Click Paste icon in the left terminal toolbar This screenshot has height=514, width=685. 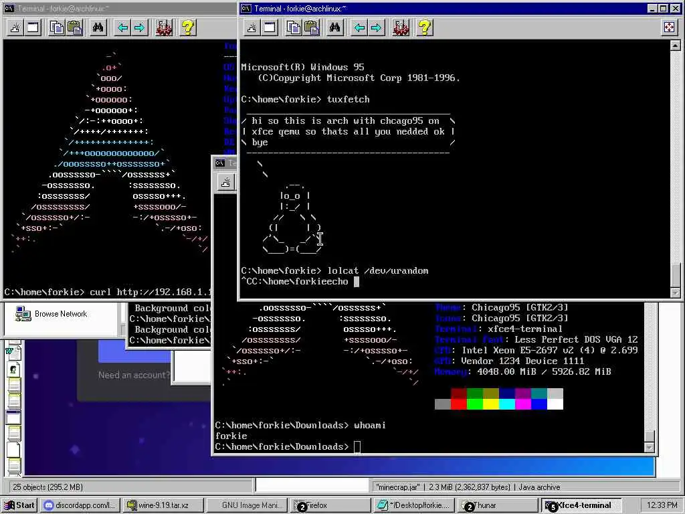pos(75,28)
